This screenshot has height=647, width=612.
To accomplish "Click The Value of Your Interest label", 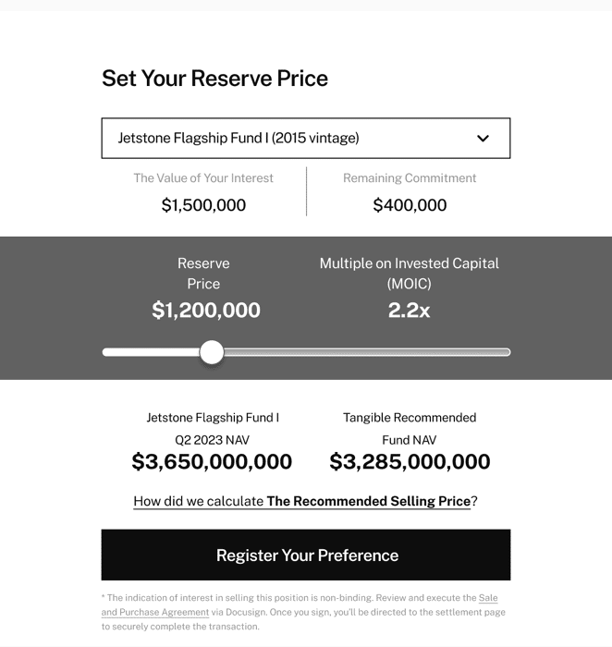I will [203, 178].
